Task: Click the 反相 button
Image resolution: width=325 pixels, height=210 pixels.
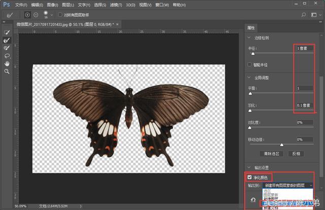Action: [x=296, y=154]
